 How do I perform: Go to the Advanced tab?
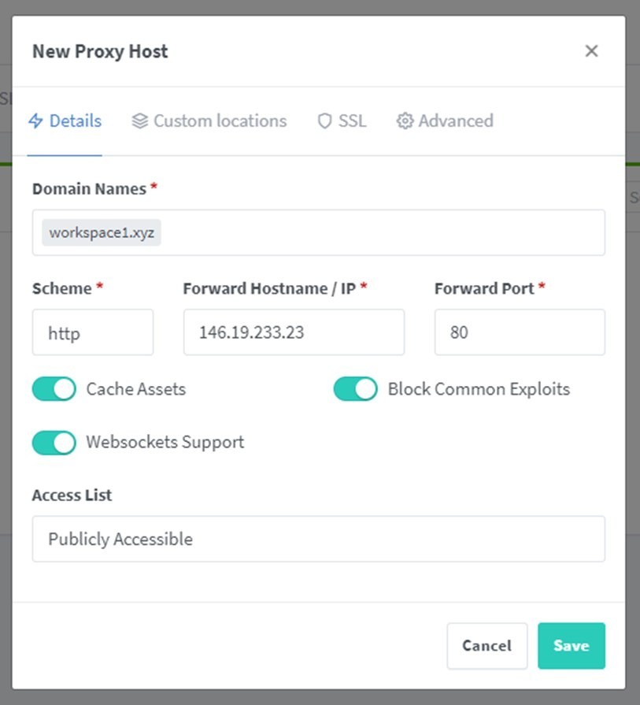[445, 121]
